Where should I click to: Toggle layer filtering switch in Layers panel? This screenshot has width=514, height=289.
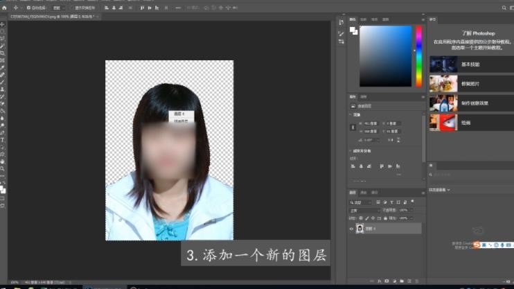(x=412, y=202)
